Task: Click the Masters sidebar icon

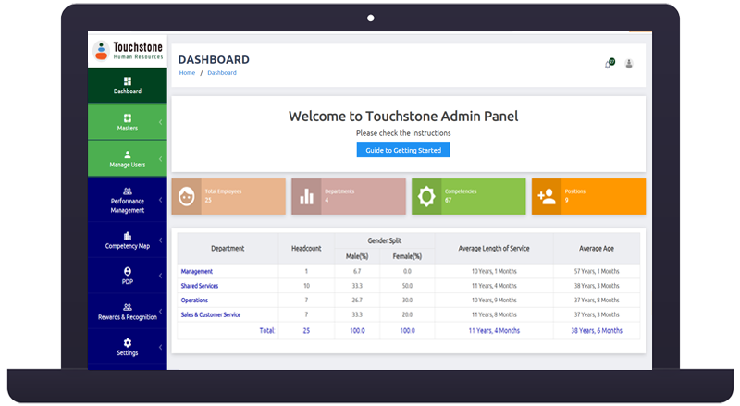Action: [x=128, y=117]
